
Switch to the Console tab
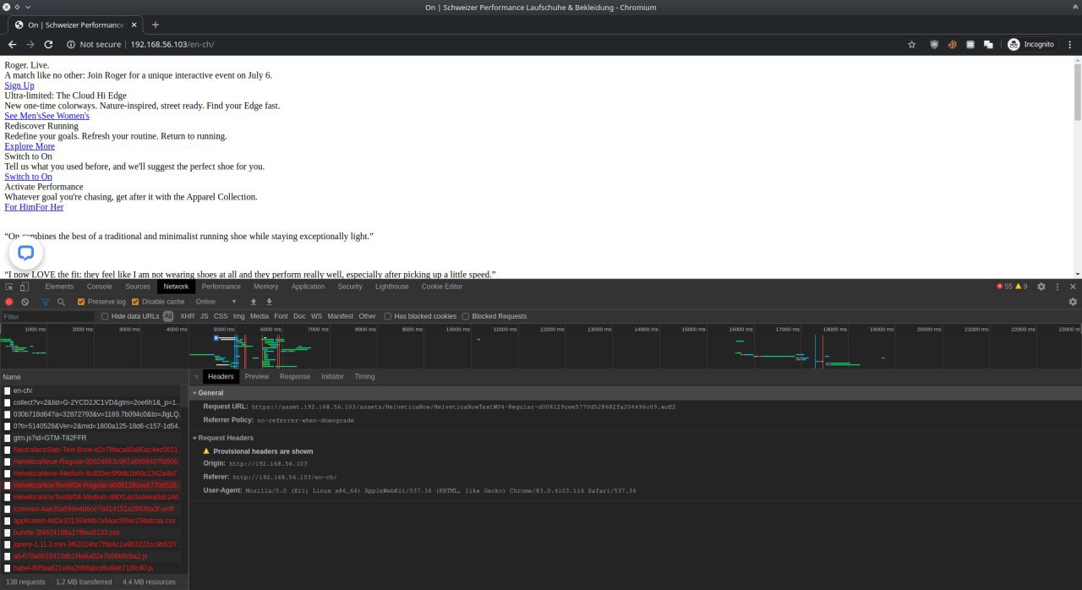(99, 287)
